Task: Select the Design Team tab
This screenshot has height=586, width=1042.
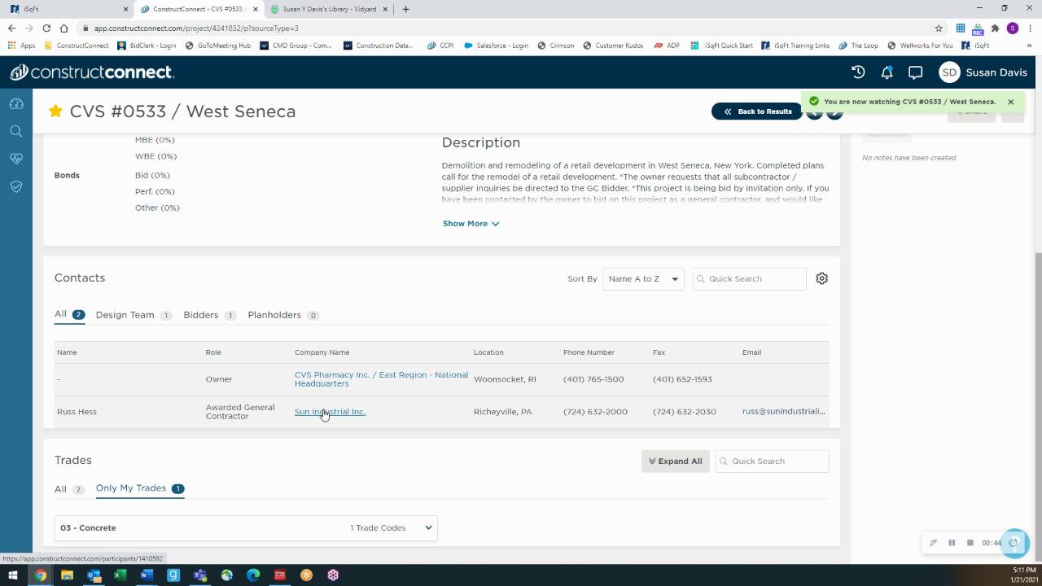Action: tap(134, 315)
